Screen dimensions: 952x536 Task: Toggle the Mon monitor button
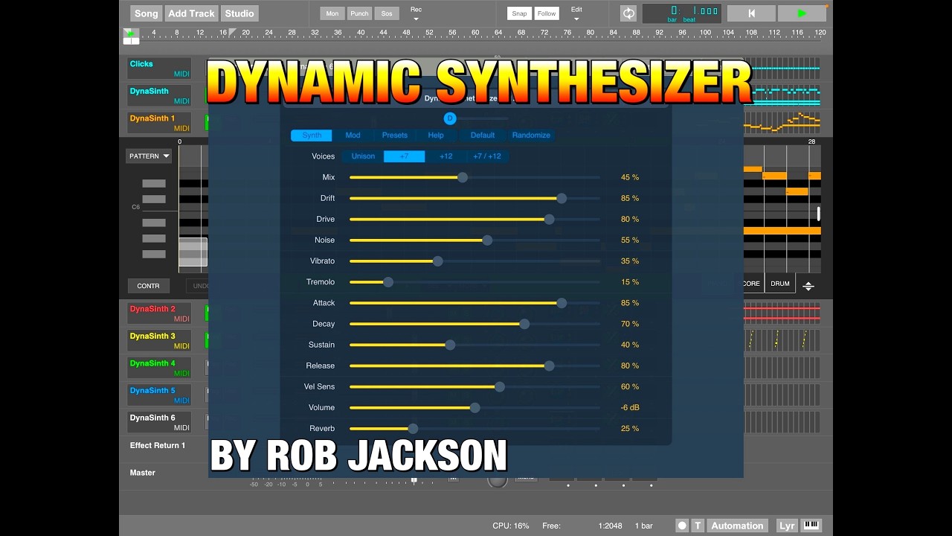click(x=332, y=13)
